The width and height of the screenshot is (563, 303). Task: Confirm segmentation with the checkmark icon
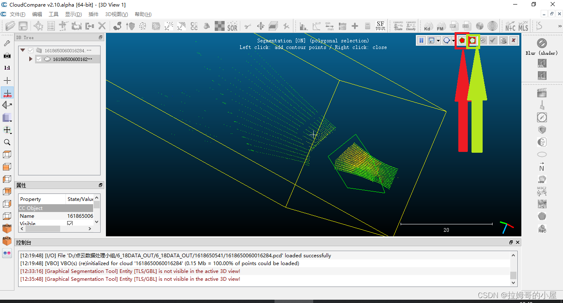(493, 40)
